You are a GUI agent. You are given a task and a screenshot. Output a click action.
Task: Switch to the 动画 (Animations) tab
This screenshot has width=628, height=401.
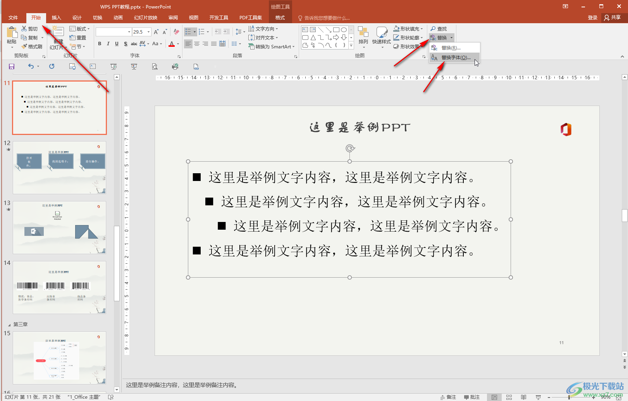(118, 18)
